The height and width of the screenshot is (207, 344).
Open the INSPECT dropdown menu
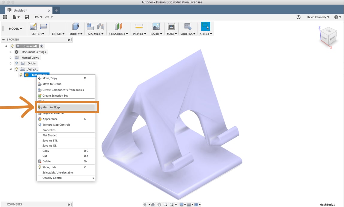coord(139,34)
